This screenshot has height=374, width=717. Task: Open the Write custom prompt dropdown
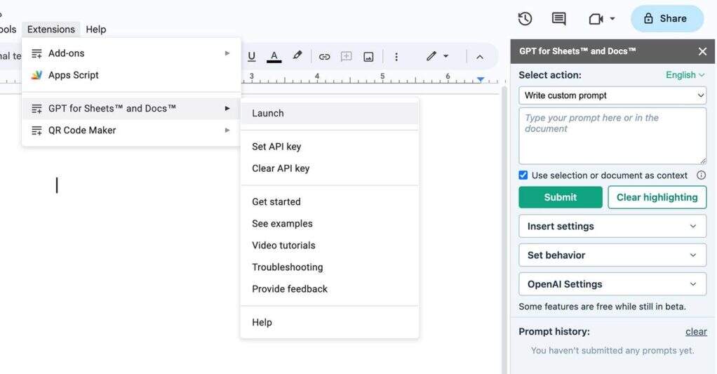point(613,95)
